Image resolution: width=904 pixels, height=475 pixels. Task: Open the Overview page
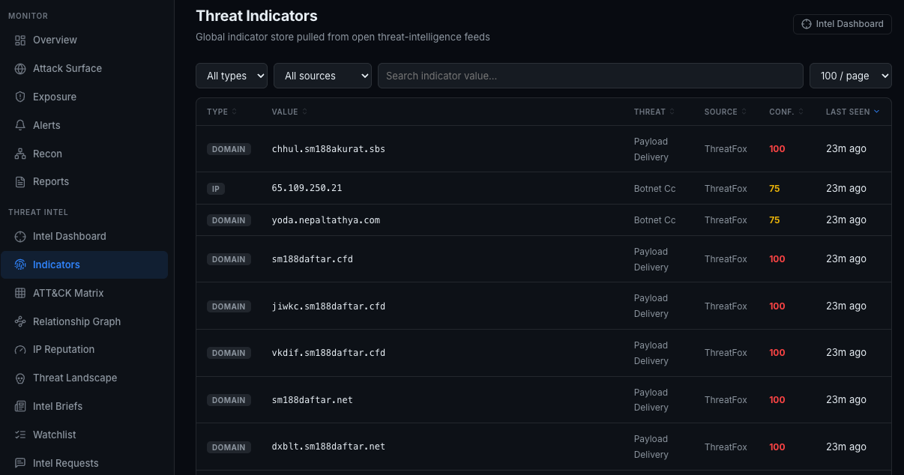pyautogui.click(x=84, y=40)
